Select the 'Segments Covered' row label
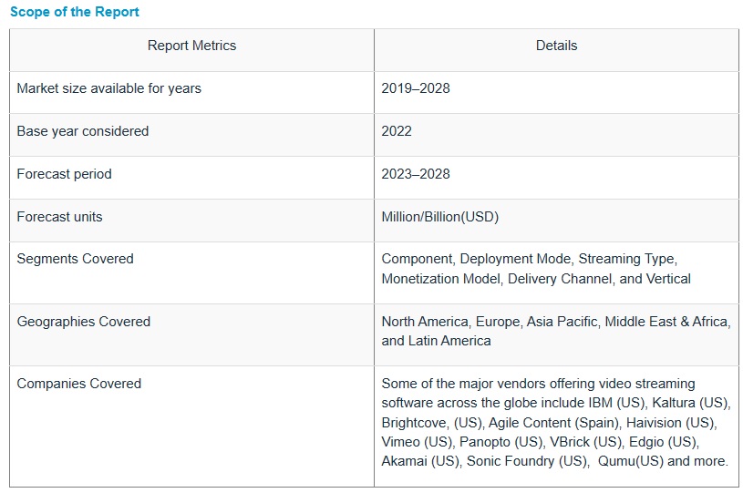This screenshot has width=743, height=493. pyautogui.click(x=75, y=259)
